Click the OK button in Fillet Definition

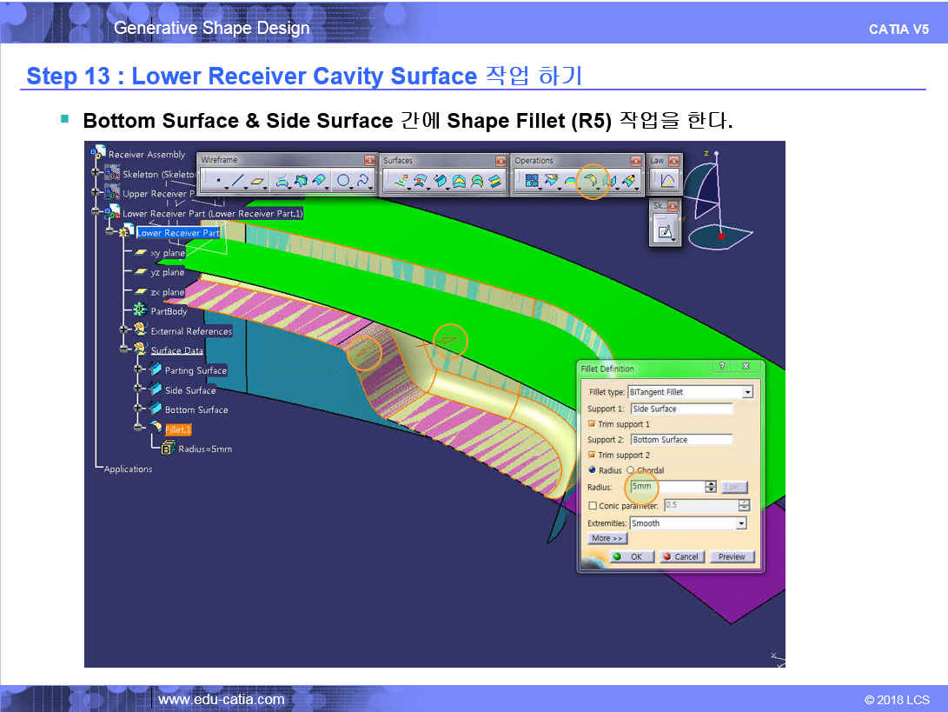(x=632, y=556)
